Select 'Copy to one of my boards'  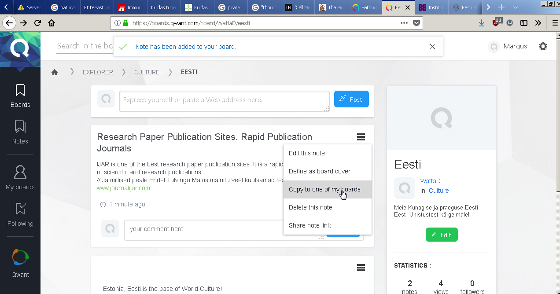click(328, 189)
